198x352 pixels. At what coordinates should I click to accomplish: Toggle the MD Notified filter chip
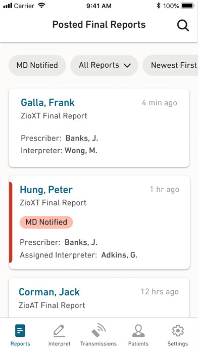[x=37, y=65]
